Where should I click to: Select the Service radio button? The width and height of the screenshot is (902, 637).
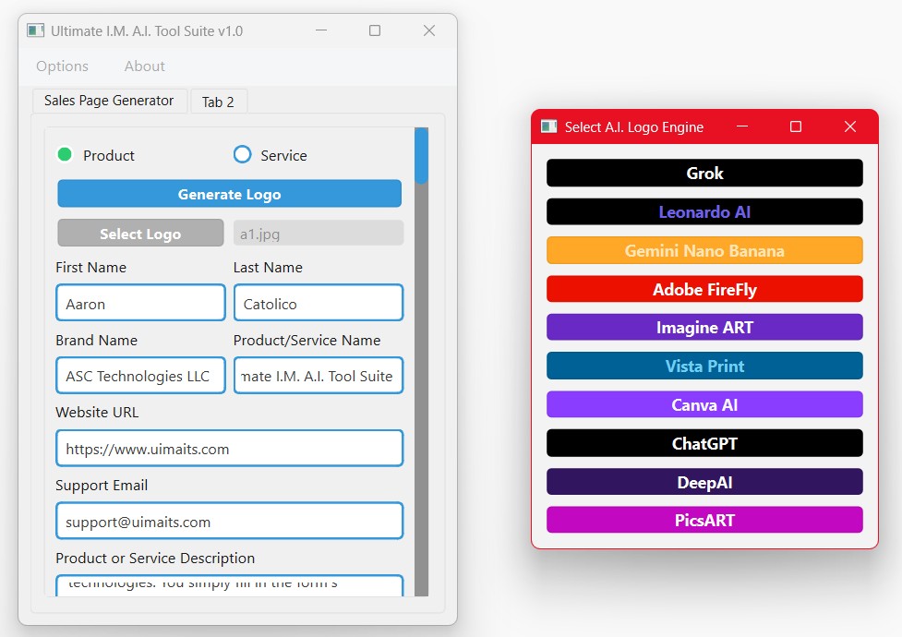(242, 154)
